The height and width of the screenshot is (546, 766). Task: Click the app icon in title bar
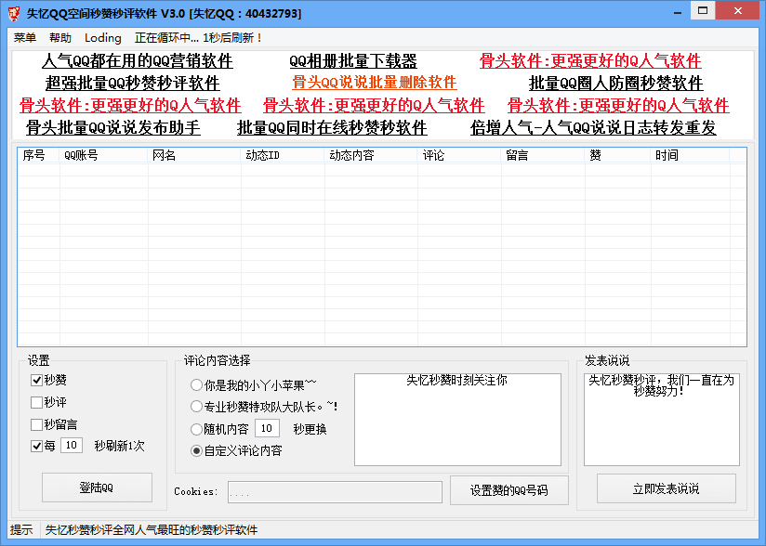[15, 13]
